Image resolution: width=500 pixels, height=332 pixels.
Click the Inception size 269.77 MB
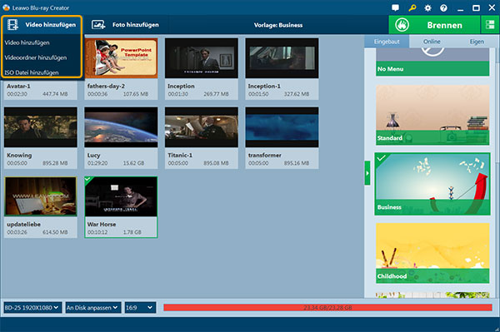click(x=216, y=94)
